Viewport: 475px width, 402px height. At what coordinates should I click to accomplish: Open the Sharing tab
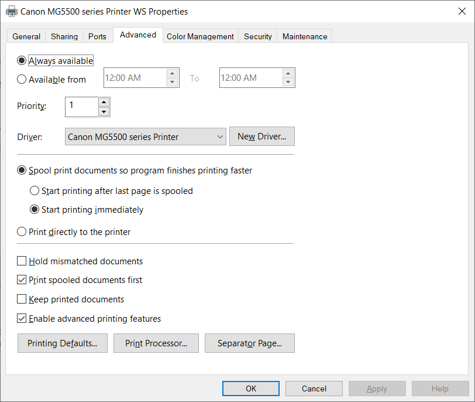(64, 36)
